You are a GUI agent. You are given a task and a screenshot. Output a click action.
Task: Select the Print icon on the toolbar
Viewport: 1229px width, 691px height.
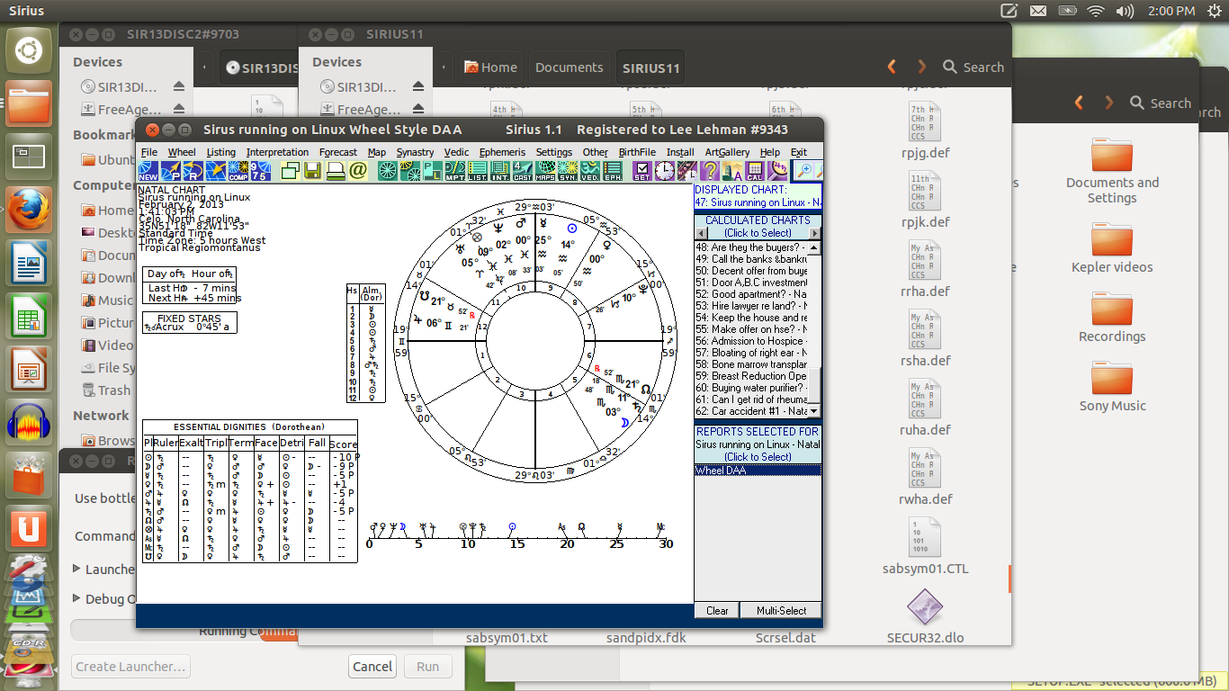pos(335,170)
